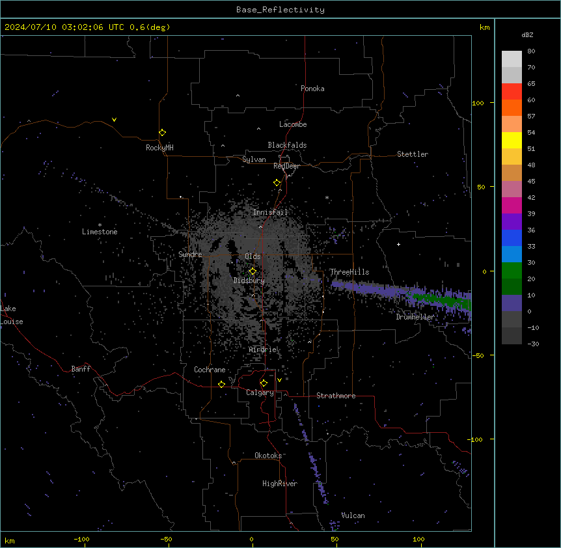Click the Airdrie city label
This screenshot has height=548, width=561.
(263, 349)
